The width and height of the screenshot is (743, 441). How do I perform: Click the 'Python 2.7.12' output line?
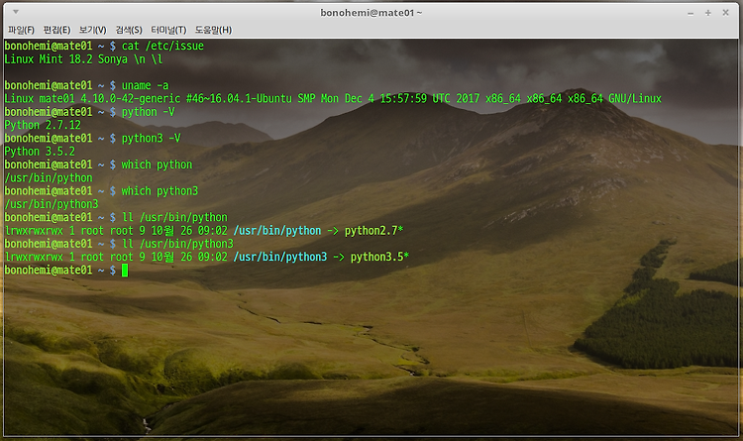click(x=43, y=125)
